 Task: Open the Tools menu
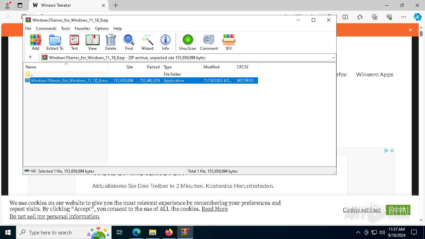click(x=65, y=29)
